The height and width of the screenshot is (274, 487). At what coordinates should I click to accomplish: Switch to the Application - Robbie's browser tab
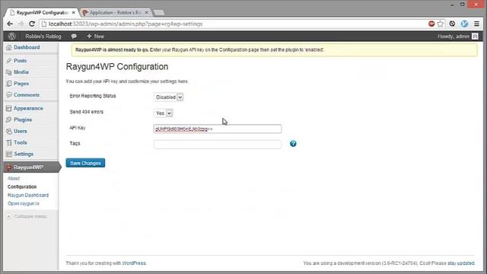116,12
